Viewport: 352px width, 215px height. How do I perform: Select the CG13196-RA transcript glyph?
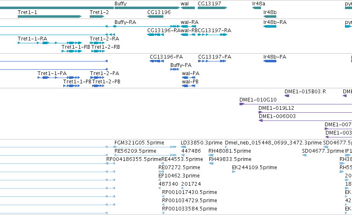(x=156, y=35)
